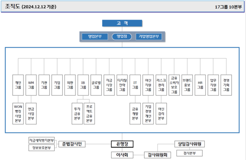Select the 금융개발본부 box
The height and width of the screenshot is (160, 246).
135,114
